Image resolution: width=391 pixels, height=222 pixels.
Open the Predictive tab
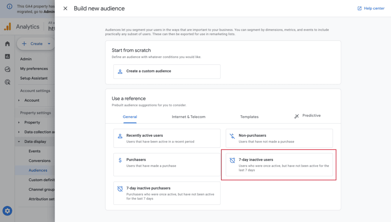307,116
